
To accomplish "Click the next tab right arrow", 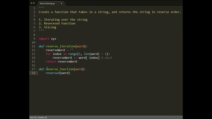I will tap(34, 3).
